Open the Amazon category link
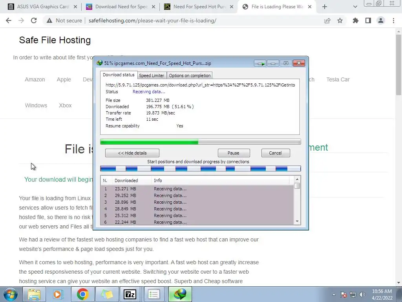 (x=35, y=79)
